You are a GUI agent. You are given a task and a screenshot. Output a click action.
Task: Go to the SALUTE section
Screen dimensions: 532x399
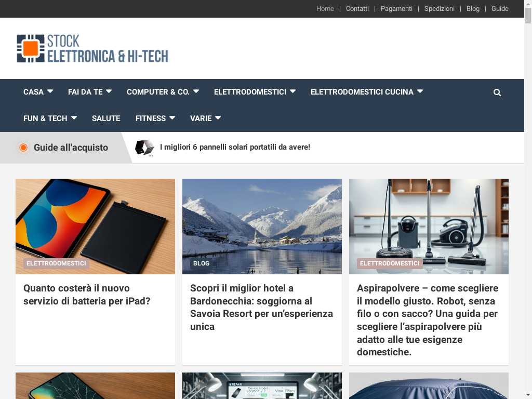coord(106,118)
